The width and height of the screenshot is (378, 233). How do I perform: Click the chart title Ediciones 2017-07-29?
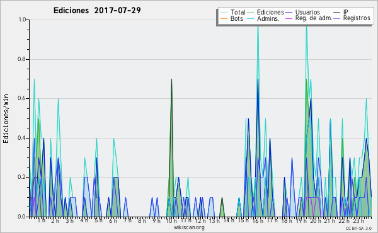(x=97, y=11)
